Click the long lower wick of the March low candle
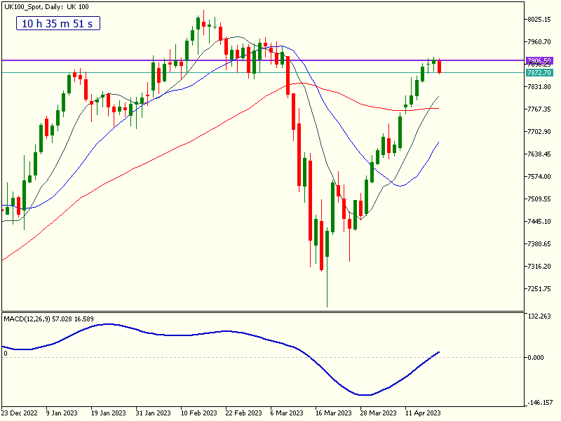 point(327,288)
